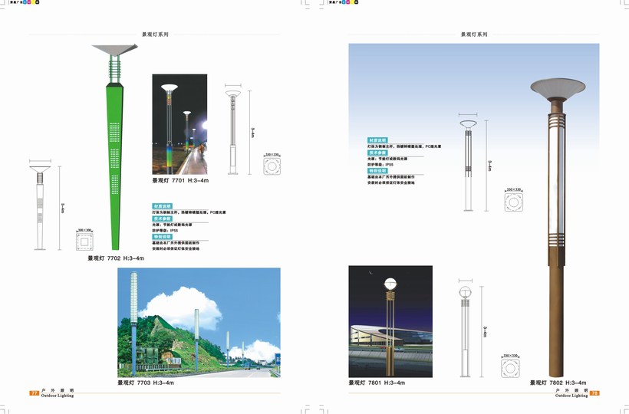Click the 景观灯系列 header on the right page
The height and width of the screenshot is (414, 629).
point(473,34)
